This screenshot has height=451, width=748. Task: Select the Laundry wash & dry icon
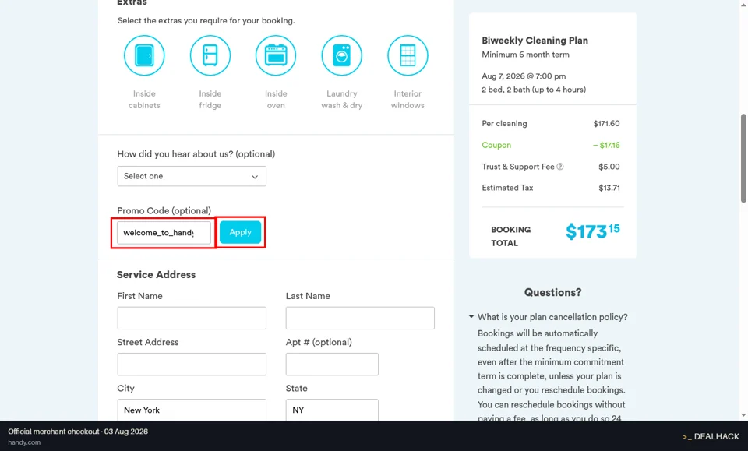coord(341,55)
